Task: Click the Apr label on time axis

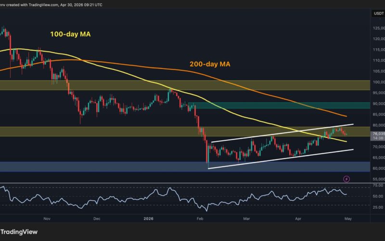Action: tap(298, 219)
